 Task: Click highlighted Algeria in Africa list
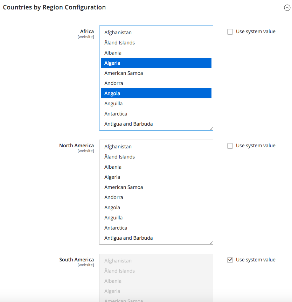(x=156, y=63)
